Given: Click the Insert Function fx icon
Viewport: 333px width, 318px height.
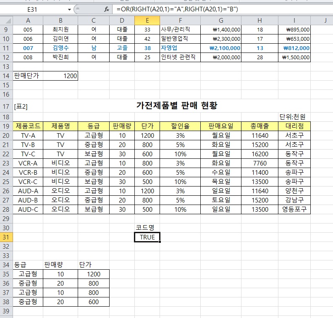Looking at the screenshot, I should pyautogui.click(x=107, y=9).
